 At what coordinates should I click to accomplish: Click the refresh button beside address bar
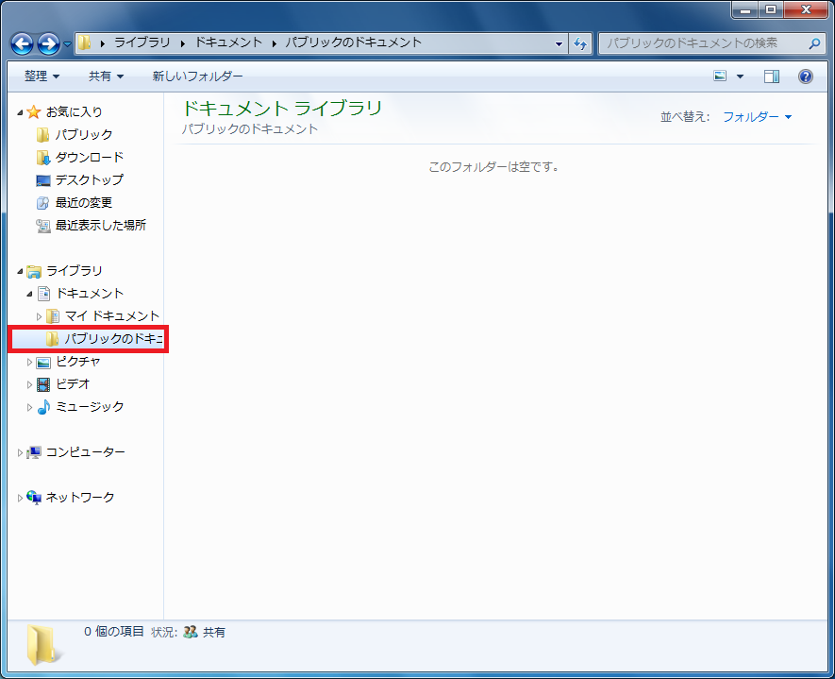pos(580,43)
